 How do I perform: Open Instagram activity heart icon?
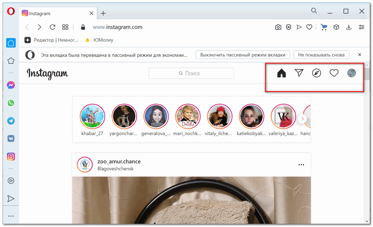coord(334,73)
